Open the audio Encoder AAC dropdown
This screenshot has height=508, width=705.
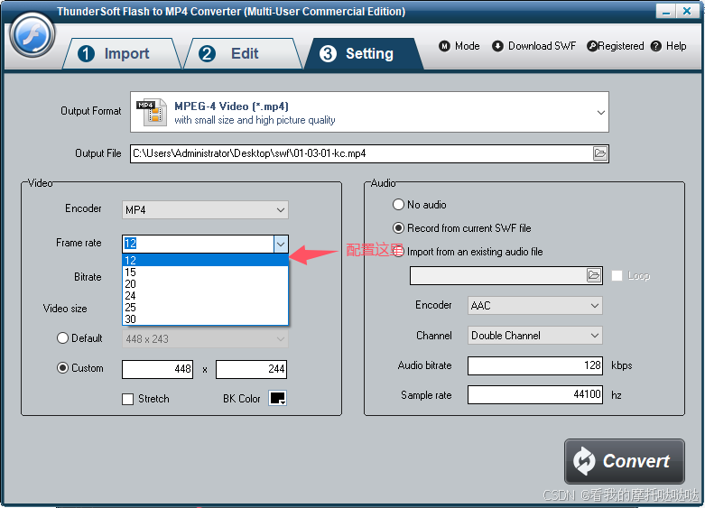click(x=535, y=306)
